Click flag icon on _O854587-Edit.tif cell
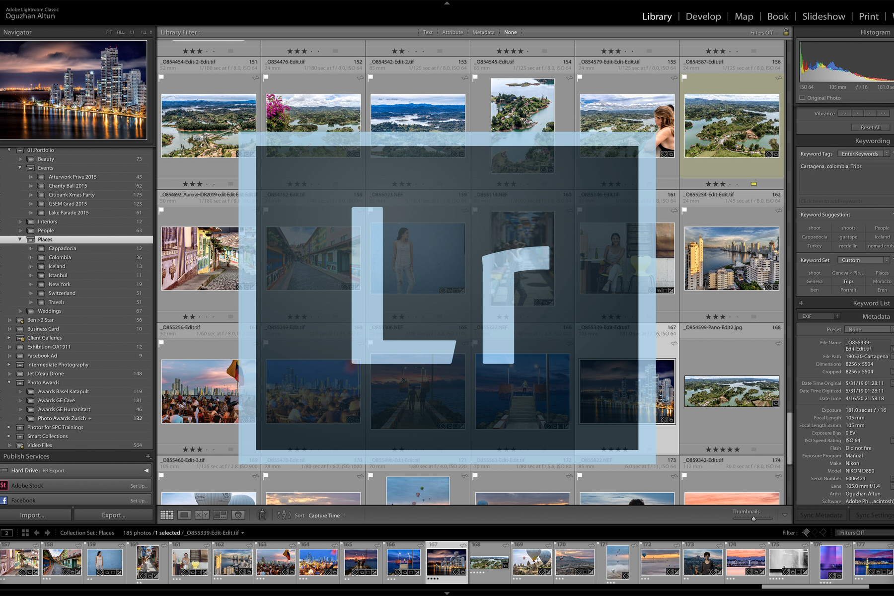 pos(684,77)
